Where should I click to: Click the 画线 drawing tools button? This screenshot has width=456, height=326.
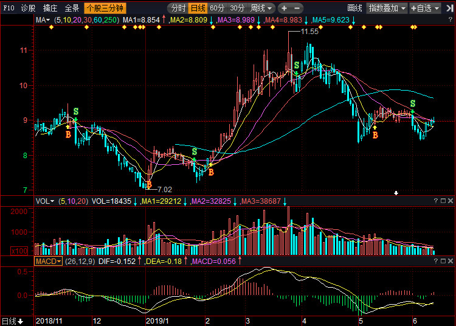pos(354,9)
